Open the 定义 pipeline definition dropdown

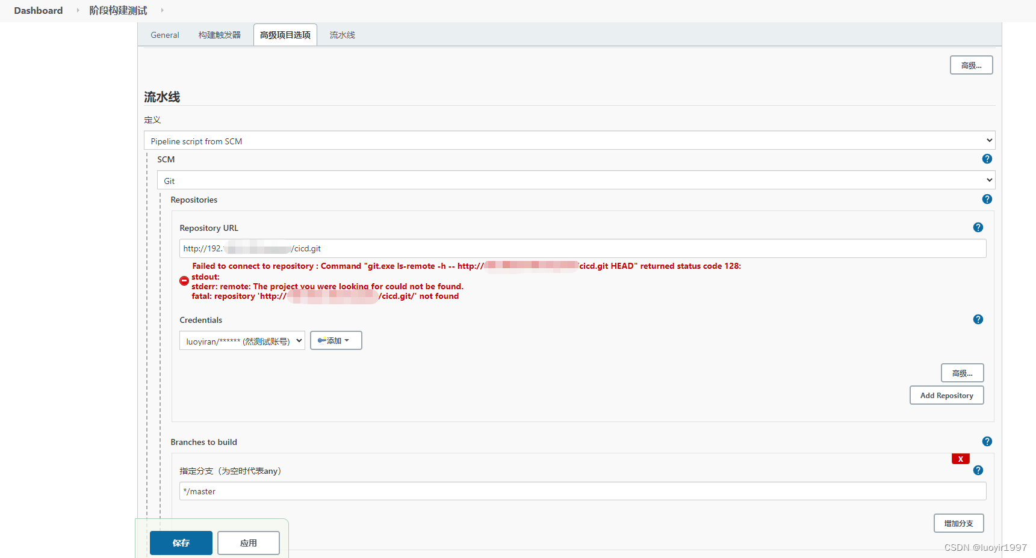pyautogui.click(x=569, y=140)
